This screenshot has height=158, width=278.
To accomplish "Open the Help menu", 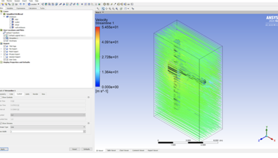I will point(37,1).
